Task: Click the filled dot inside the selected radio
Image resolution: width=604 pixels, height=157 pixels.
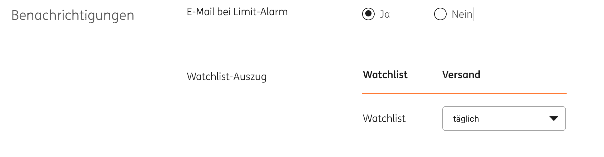Action: 368,14
